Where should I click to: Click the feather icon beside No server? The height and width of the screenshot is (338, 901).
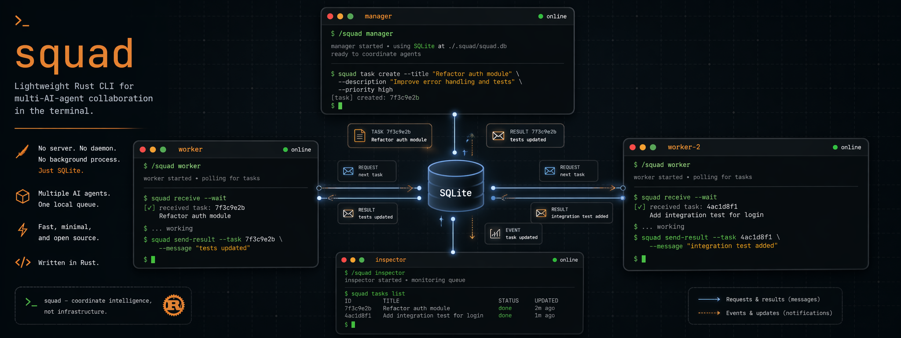click(22, 151)
